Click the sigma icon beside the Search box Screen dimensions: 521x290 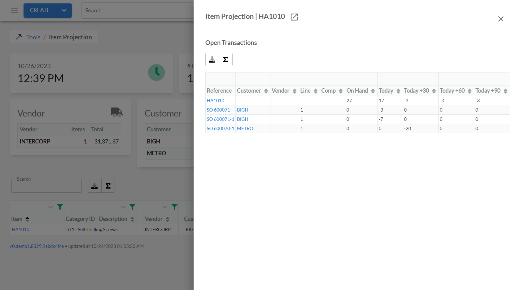click(108, 186)
